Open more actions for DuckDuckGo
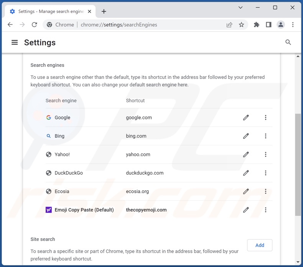The image size is (303, 267). coord(265,173)
